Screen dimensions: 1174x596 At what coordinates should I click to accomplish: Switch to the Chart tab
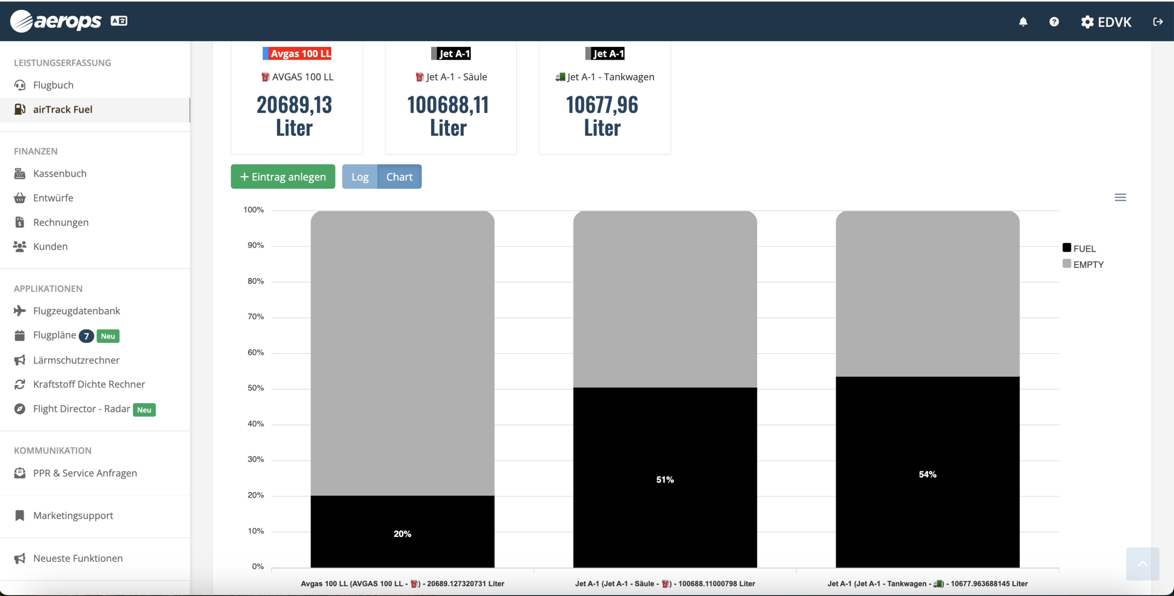pyautogui.click(x=399, y=176)
